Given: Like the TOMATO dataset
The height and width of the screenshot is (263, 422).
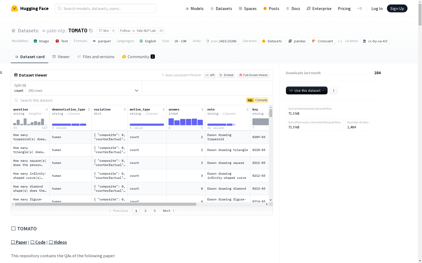Looking at the screenshot, I should 104,31.
